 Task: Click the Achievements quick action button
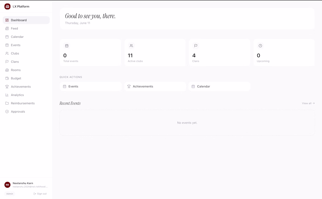pos(155,86)
